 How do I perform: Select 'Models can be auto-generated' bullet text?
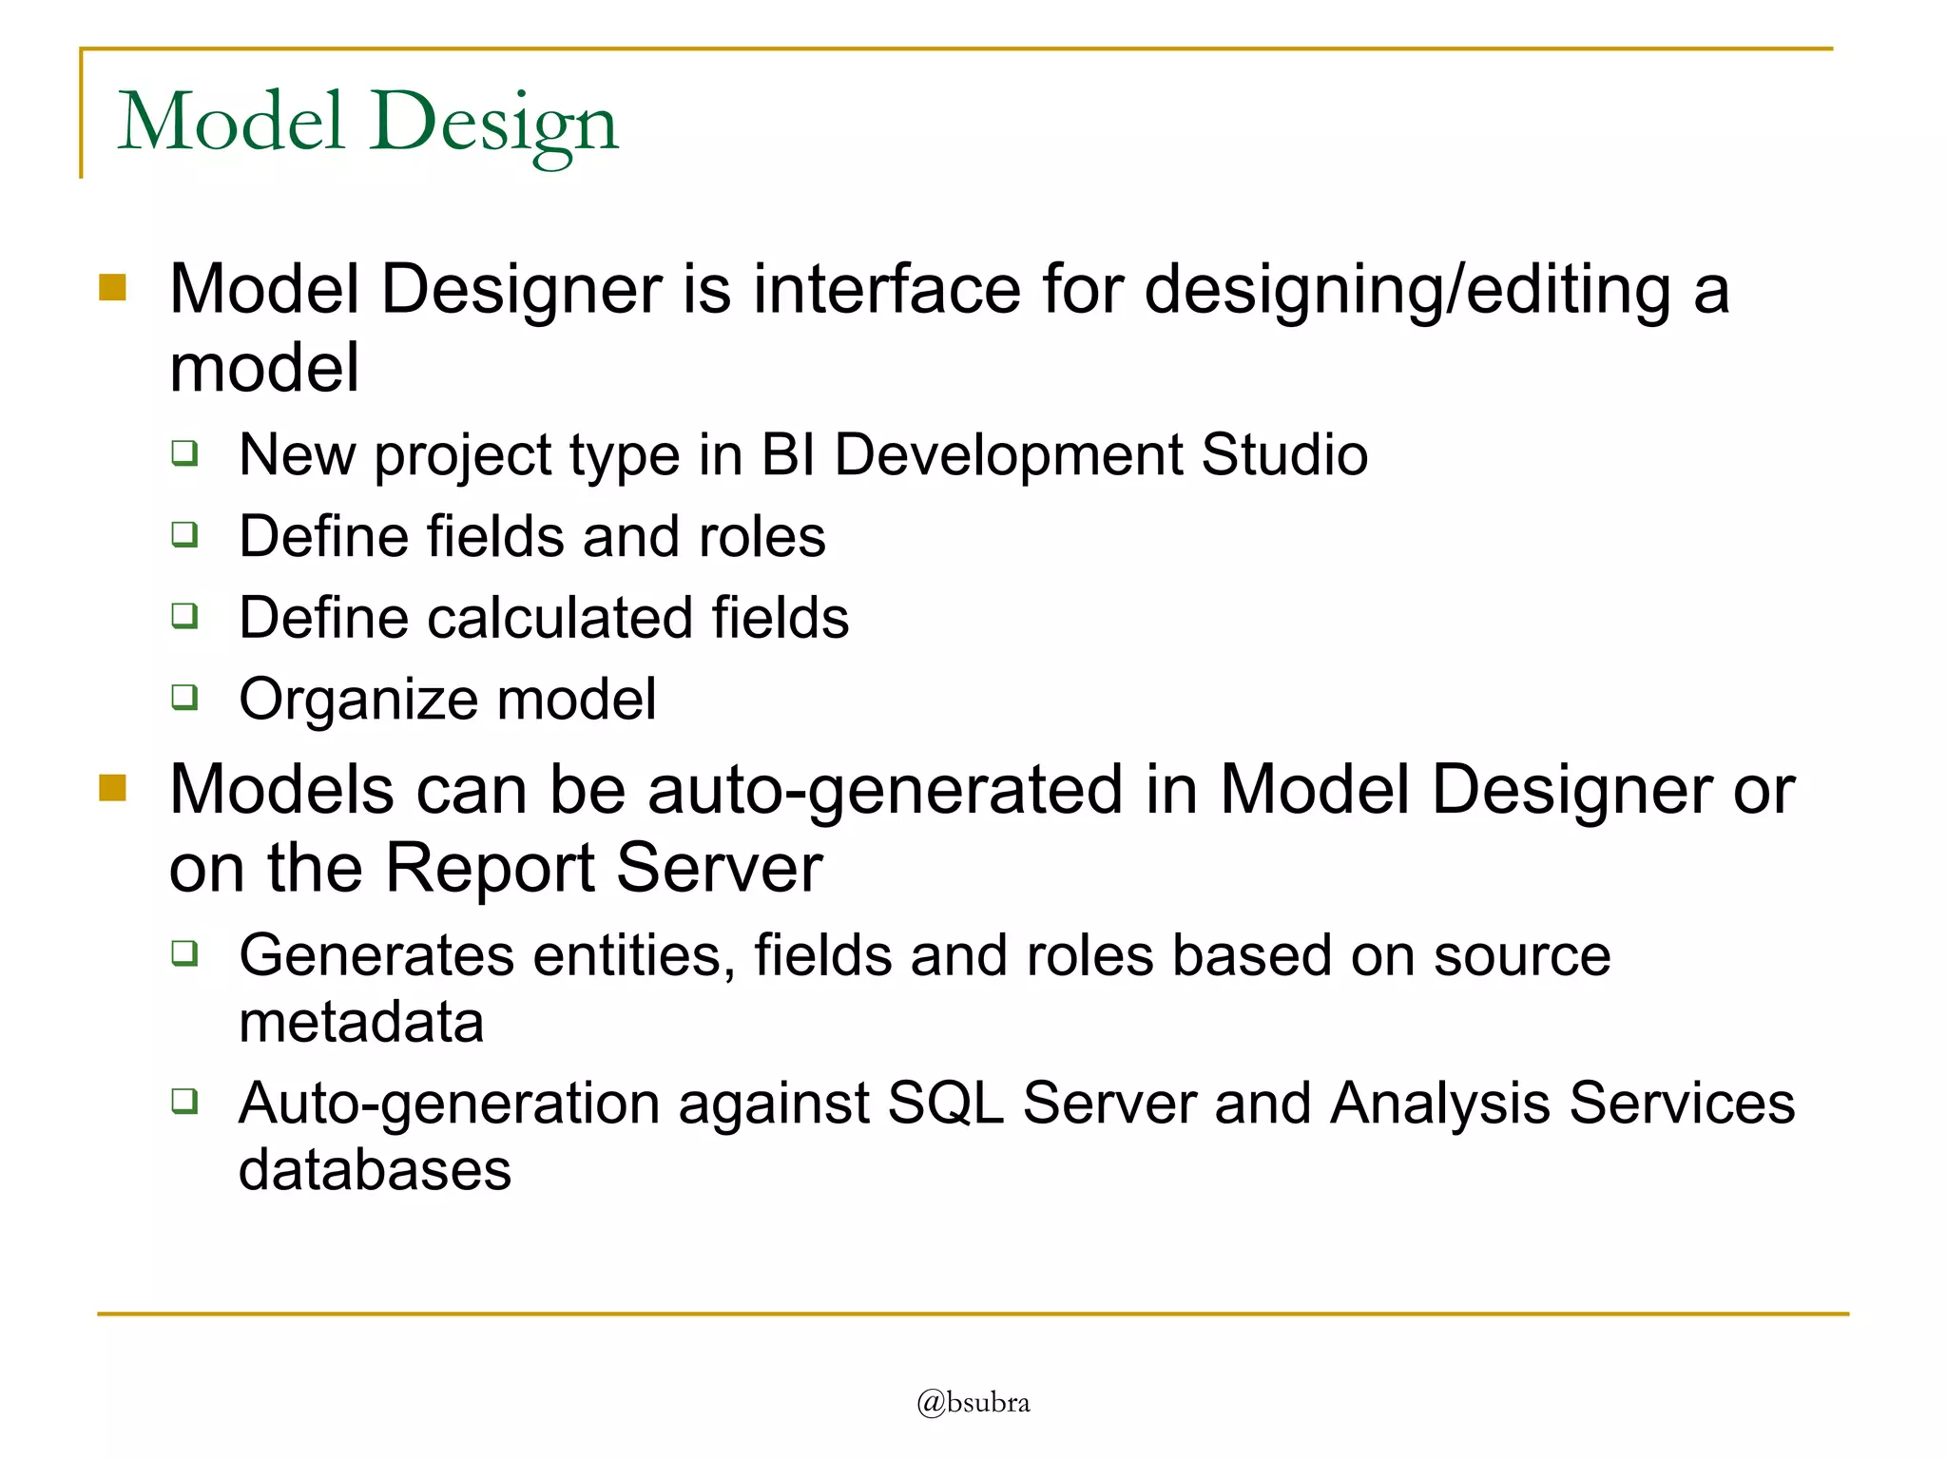pyautogui.click(x=982, y=828)
